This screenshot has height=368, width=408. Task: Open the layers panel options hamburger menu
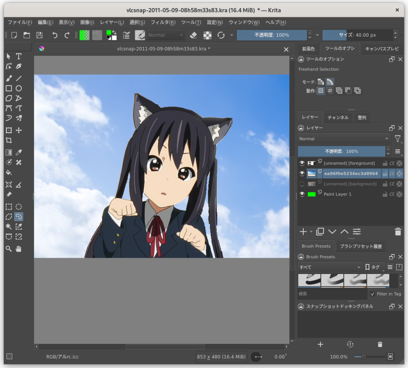(x=398, y=151)
